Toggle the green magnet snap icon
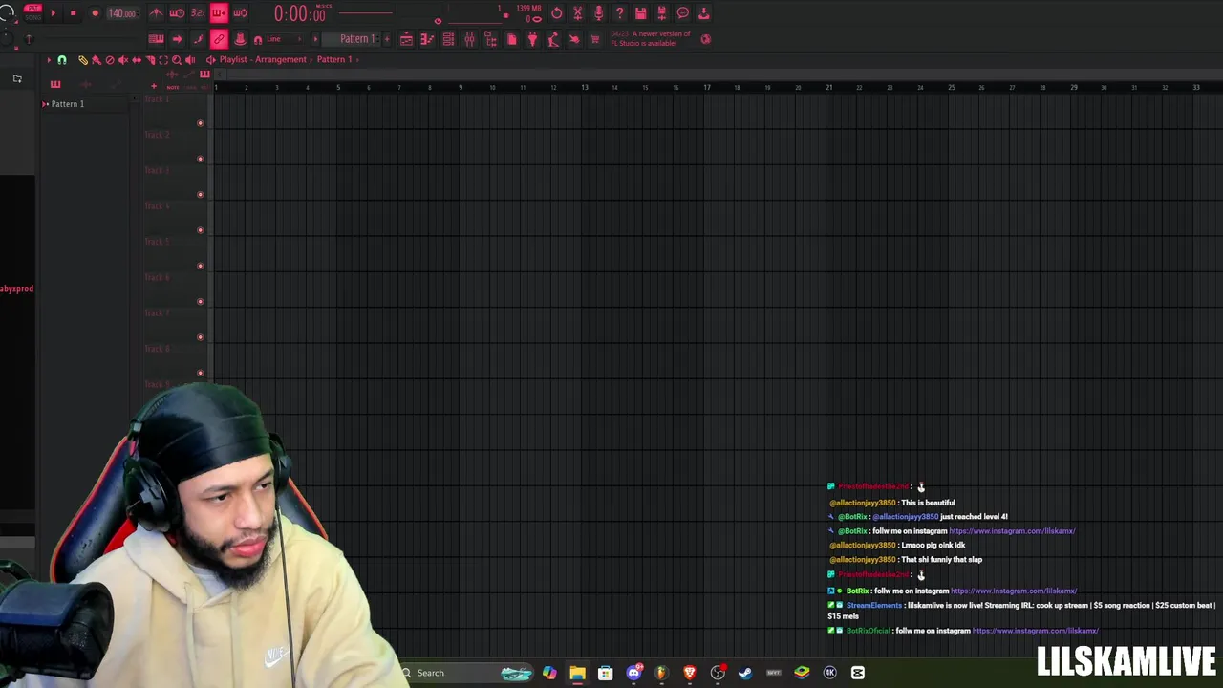This screenshot has height=688, width=1223. (62, 60)
